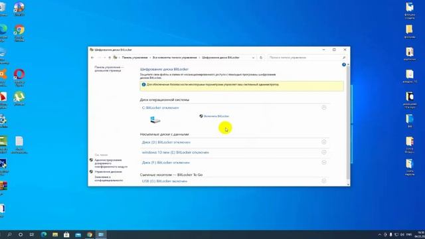
Task: Navigate to Все элементы панели управления breadcrumb
Action: [175, 58]
